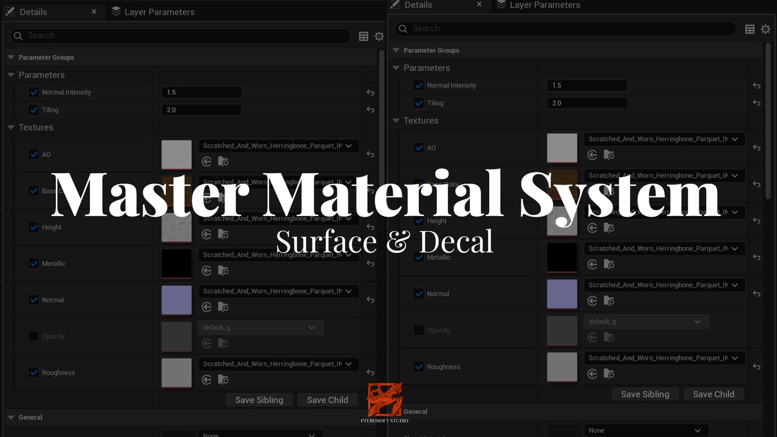The width and height of the screenshot is (777, 437).
Task: Click the Metallic black thumbnail in right panel
Action: (562, 257)
